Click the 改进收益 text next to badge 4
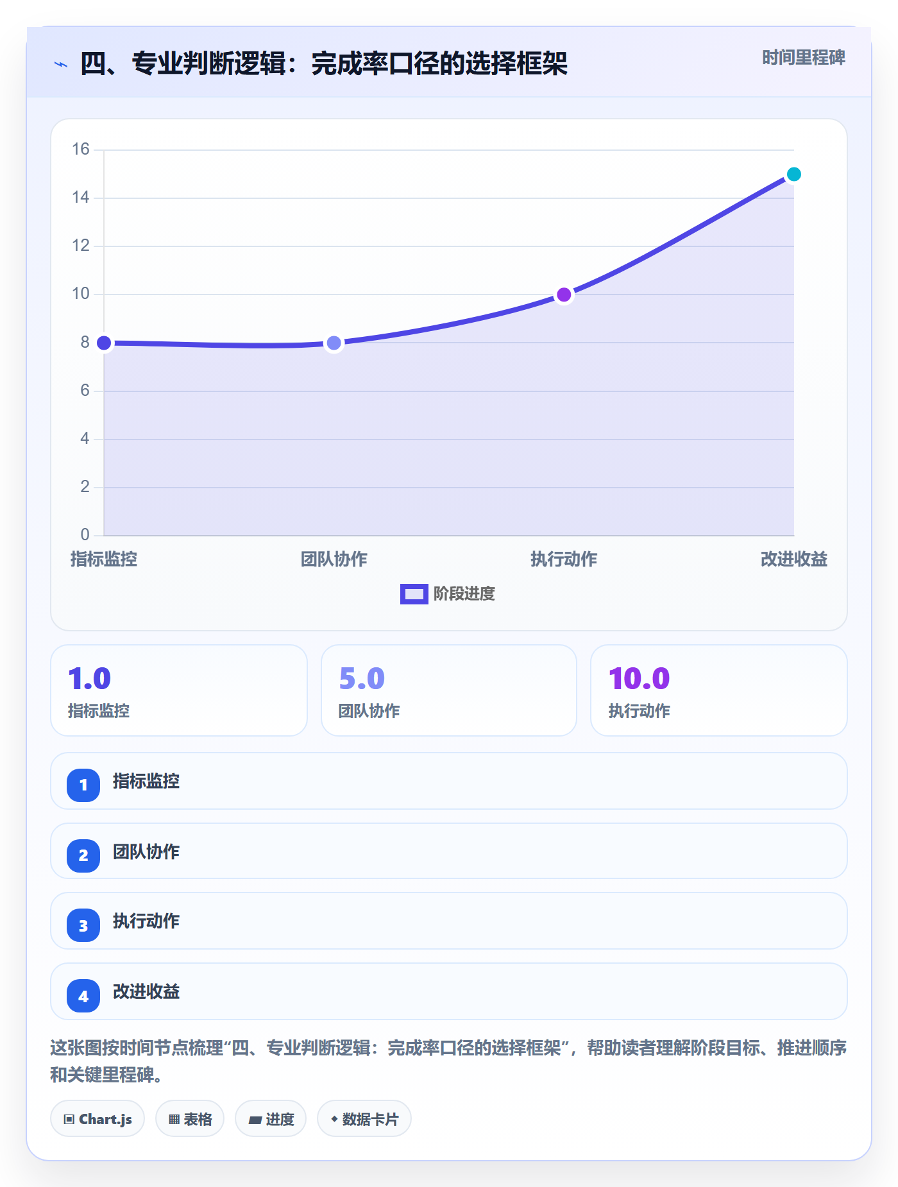 [x=146, y=992]
